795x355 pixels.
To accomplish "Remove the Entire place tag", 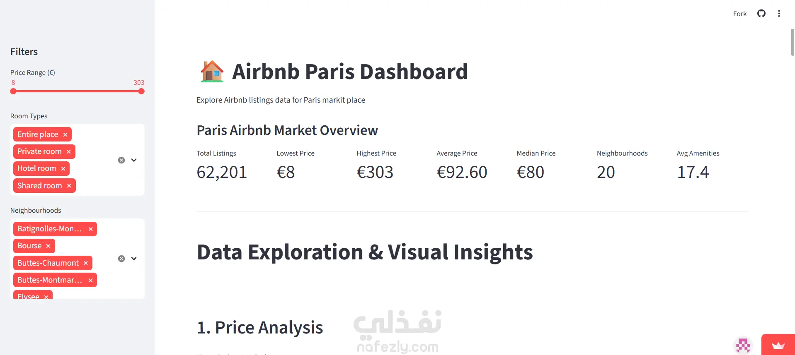I will pos(65,134).
